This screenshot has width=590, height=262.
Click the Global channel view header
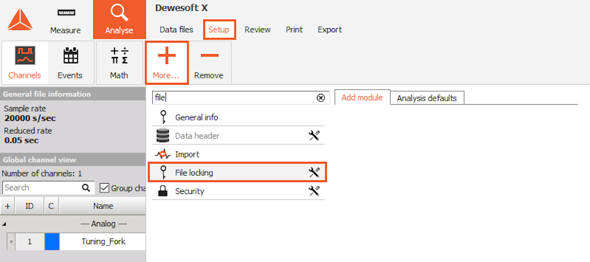(73, 160)
